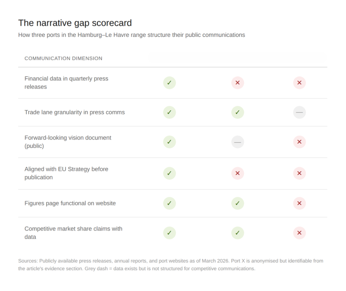Select 'Trade lane granularity in press comms' label
The image size is (346, 291).
pos(74,112)
